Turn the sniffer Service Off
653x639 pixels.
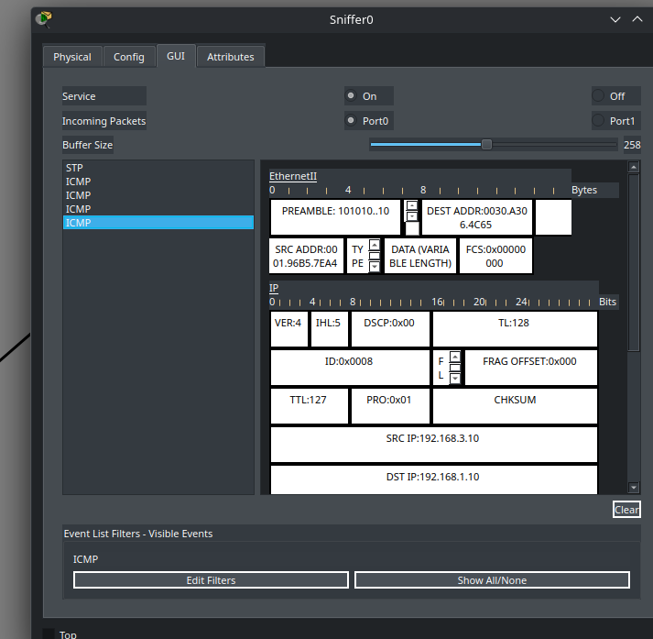click(x=599, y=96)
